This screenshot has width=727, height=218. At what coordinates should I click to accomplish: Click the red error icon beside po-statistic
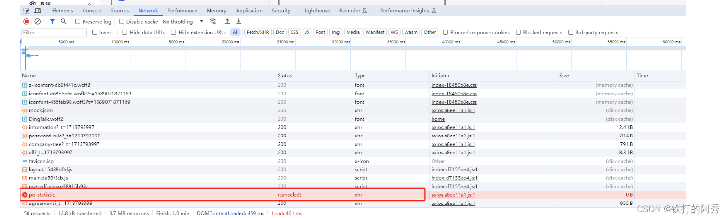(x=25, y=195)
